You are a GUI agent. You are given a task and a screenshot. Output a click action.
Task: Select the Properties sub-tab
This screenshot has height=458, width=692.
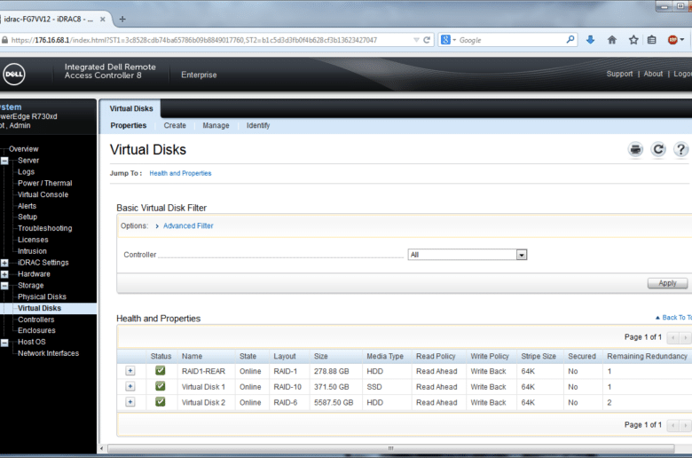129,125
